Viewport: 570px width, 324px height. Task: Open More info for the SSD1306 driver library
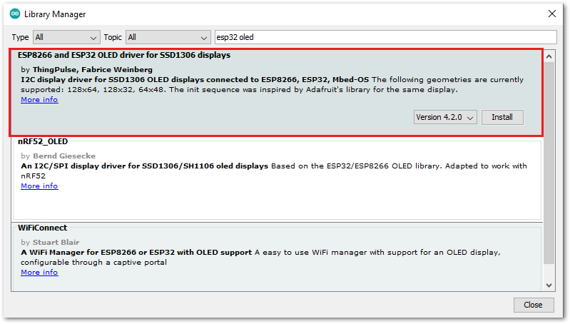pyautogui.click(x=39, y=100)
